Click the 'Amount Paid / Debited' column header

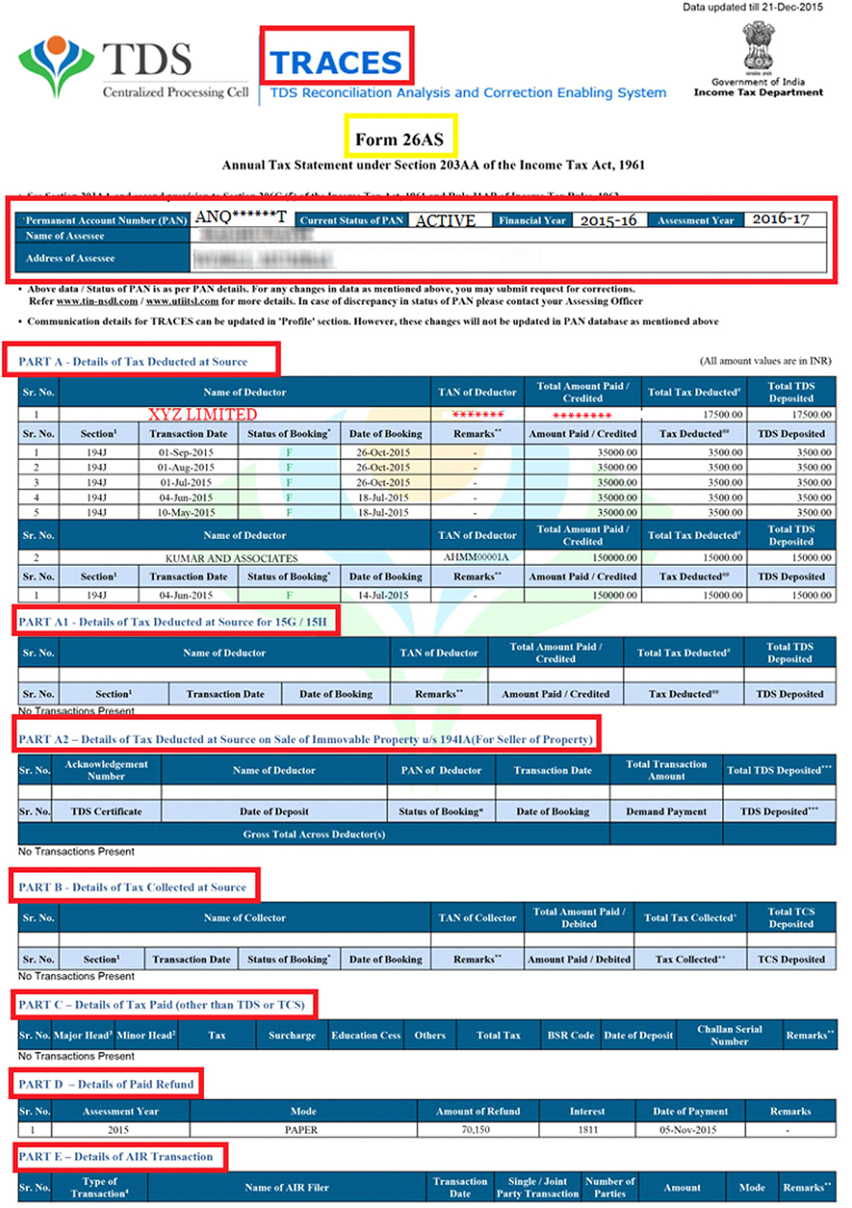tap(579, 959)
